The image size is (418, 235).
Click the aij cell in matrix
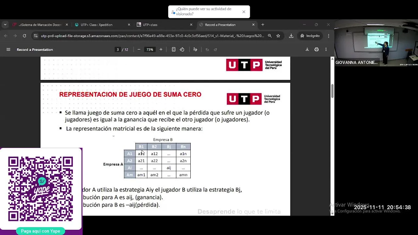point(169,168)
